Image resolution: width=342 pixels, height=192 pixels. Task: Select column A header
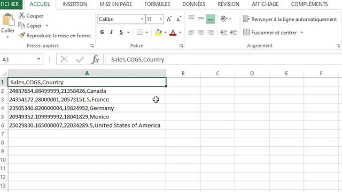[x=87, y=74]
